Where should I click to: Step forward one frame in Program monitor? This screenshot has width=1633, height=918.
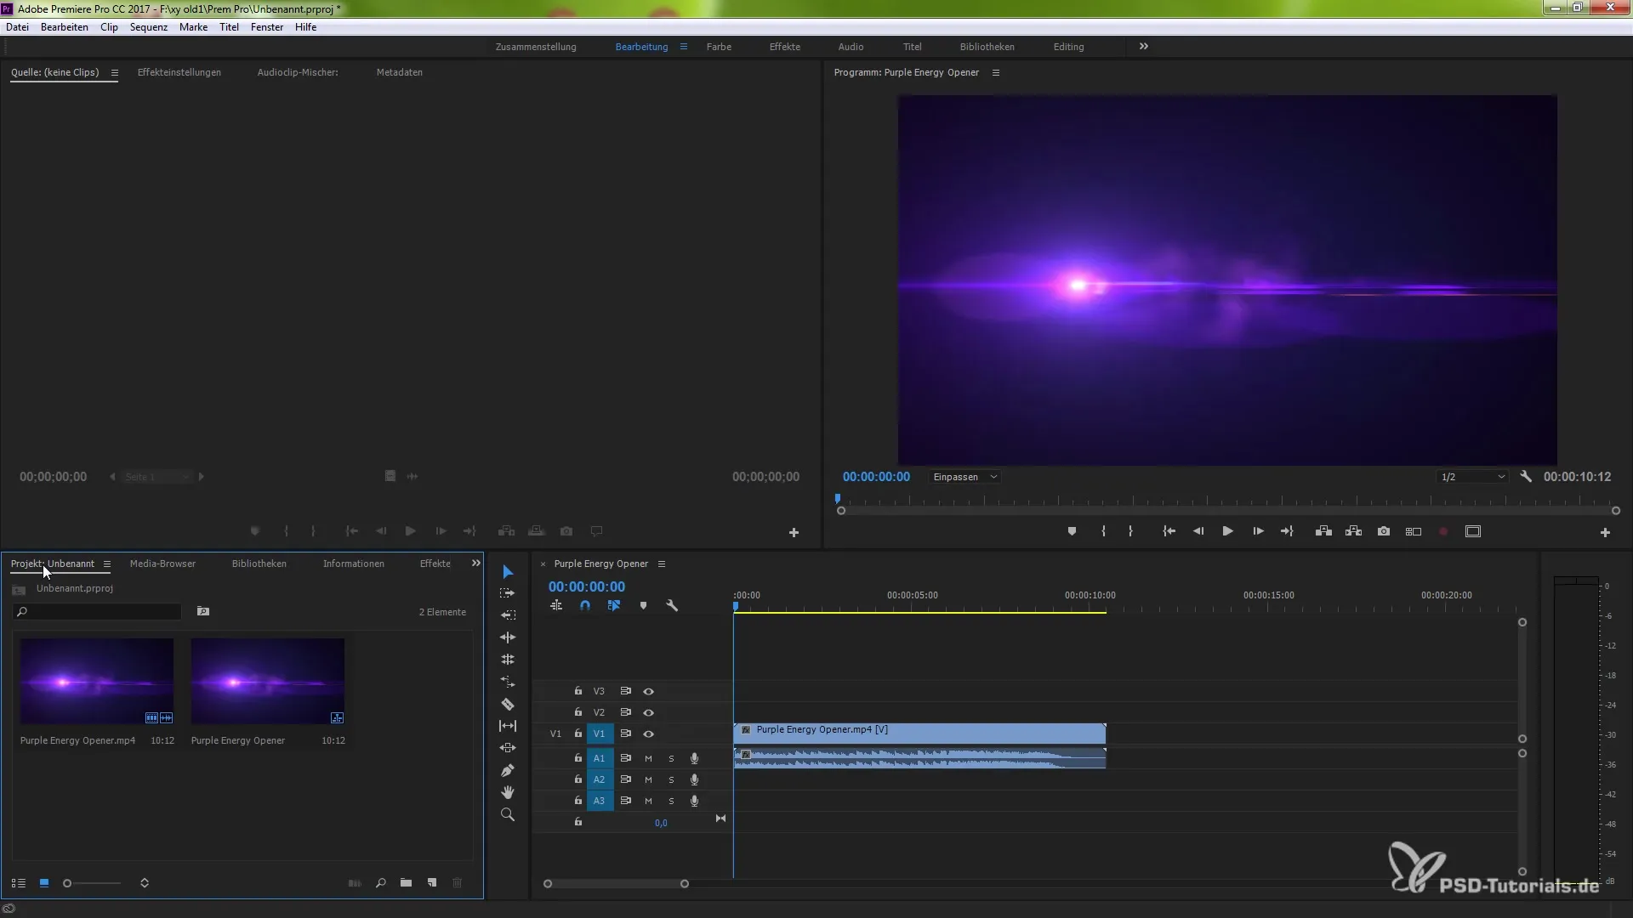[x=1258, y=531]
